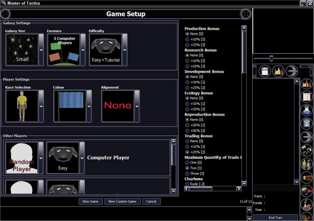
Task: Click the human and robot sidebar icon
Action: point(306,164)
